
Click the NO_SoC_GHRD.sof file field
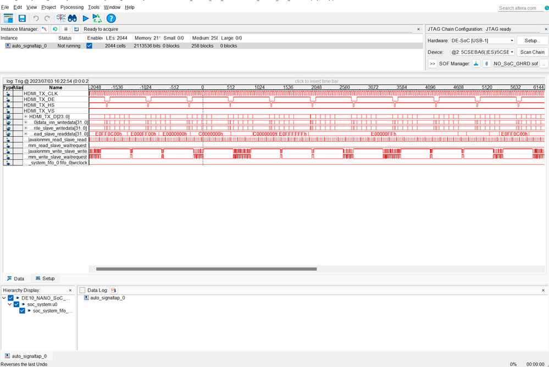coord(515,63)
